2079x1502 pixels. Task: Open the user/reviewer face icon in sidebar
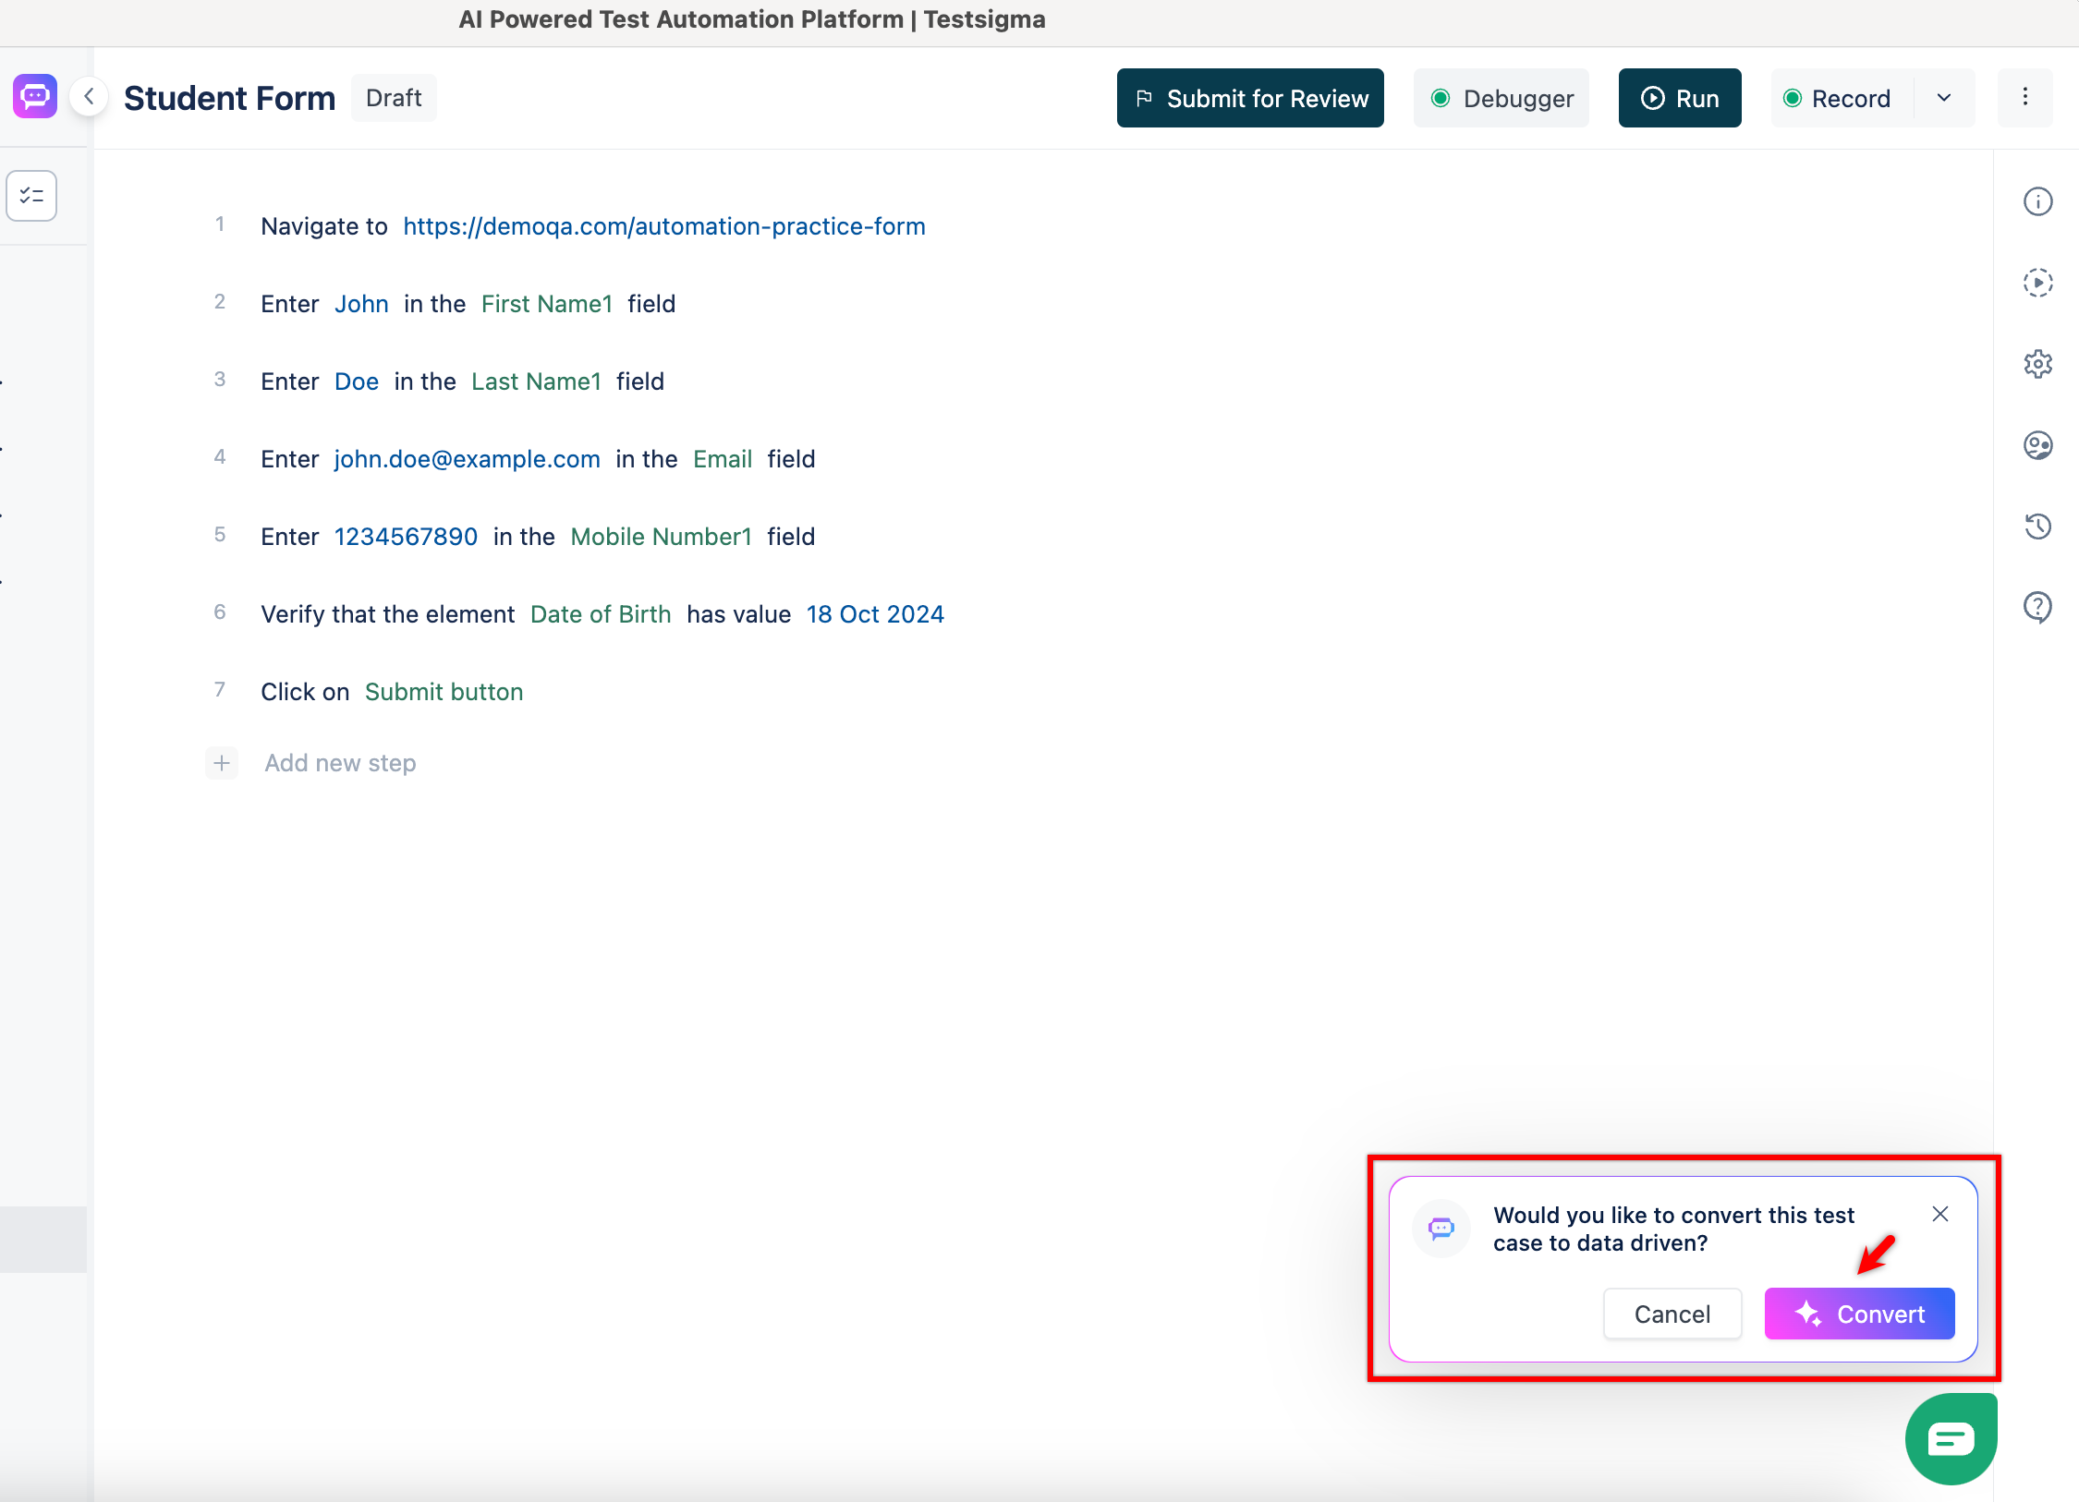pyautogui.click(x=2037, y=445)
